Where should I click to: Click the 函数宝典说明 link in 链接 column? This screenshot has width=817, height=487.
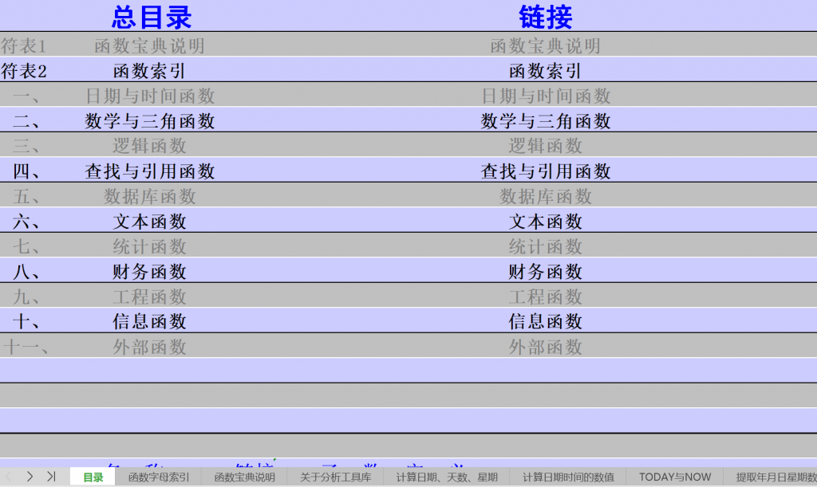545,45
